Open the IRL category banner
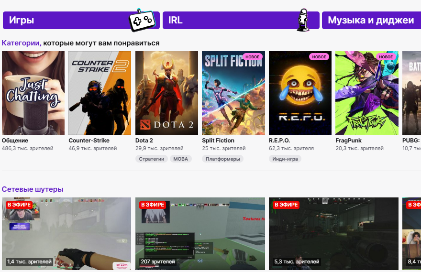This screenshot has width=421, height=272. pos(241,20)
